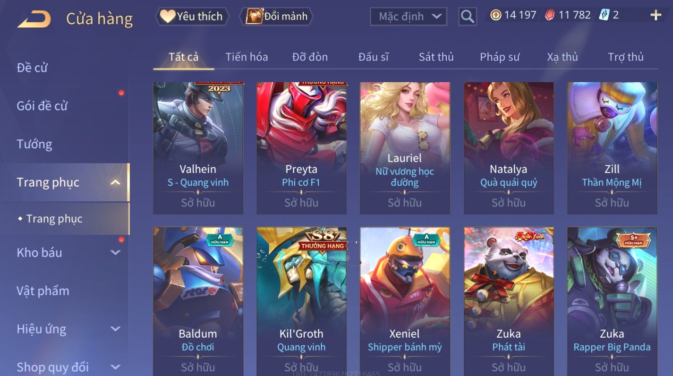673x376 pixels.
Task: Tap the blue ticket currency icon
Action: [604, 15]
